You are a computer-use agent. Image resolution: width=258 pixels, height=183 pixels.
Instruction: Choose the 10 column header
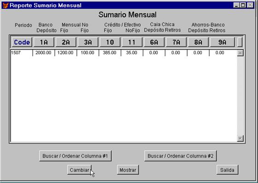110,42
